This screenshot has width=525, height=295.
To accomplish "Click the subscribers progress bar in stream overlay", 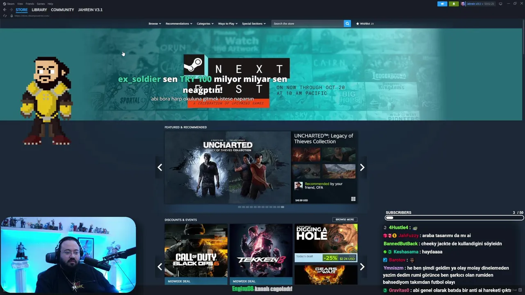I will pyautogui.click(x=454, y=218).
